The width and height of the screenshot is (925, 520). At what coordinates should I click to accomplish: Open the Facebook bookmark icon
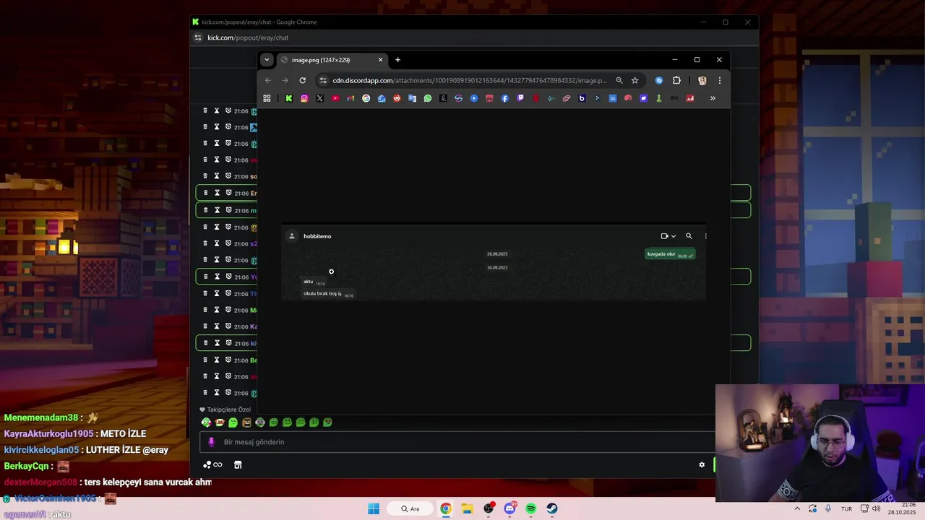click(x=504, y=98)
